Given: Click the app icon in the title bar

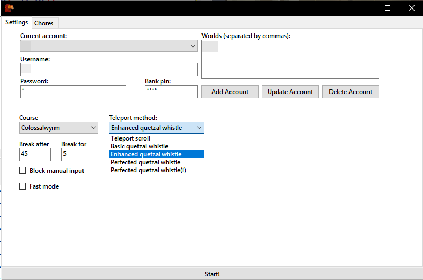Looking at the screenshot, I should (9, 8).
